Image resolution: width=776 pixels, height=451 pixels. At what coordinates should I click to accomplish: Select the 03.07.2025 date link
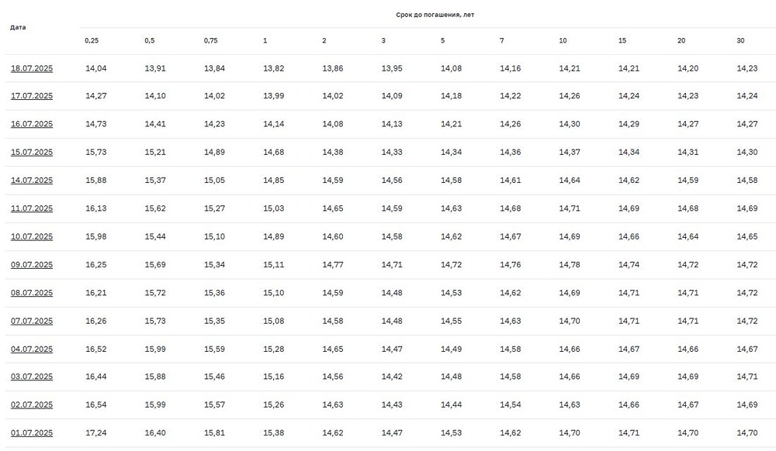[x=32, y=377]
